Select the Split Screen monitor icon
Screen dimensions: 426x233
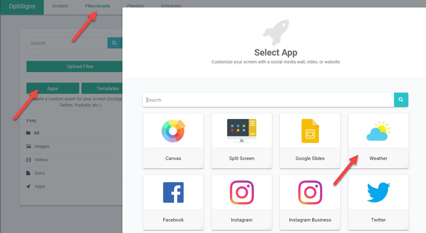[242, 131]
